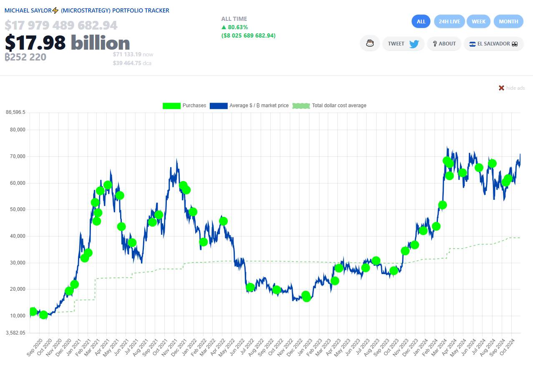
Task: Toggle the Purchases legend series
Action: [184, 106]
